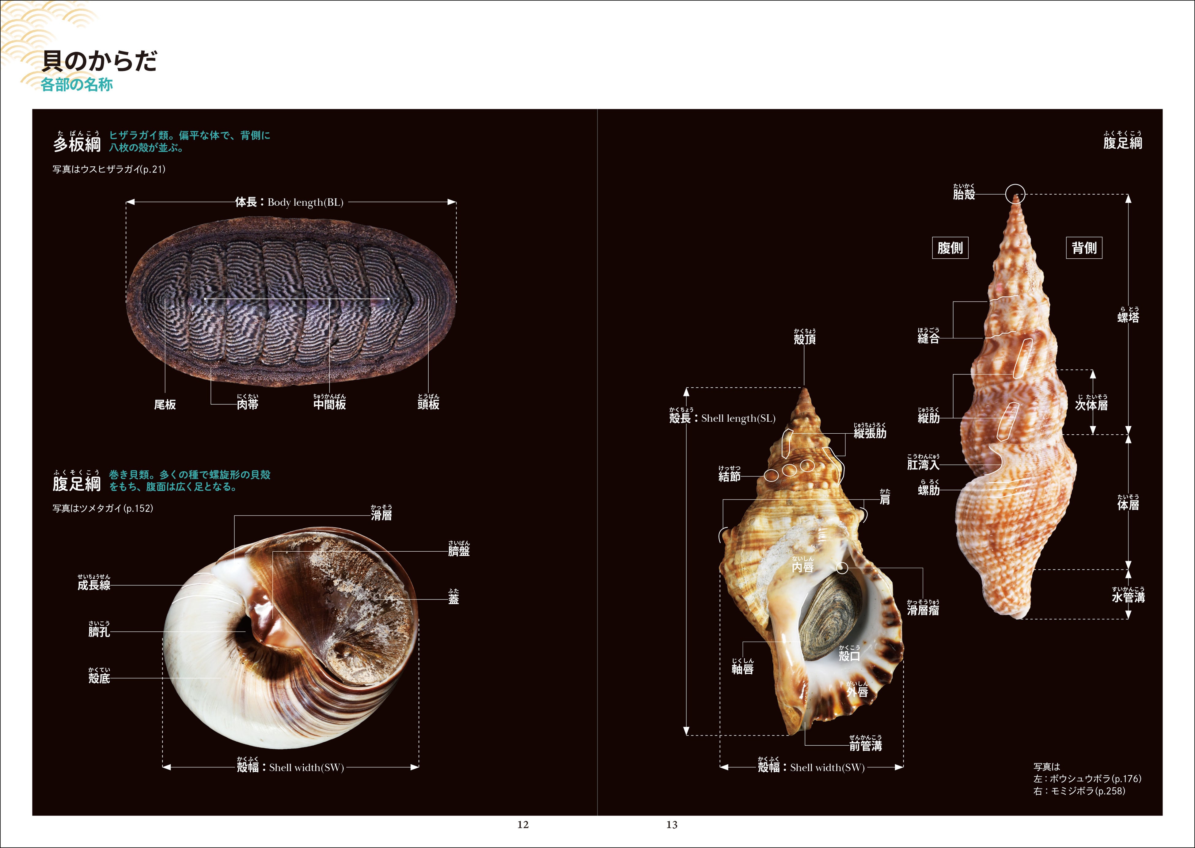Click the 体長 Body length(BL) label
This screenshot has height=848, width=1195.
tap(289, 202)
